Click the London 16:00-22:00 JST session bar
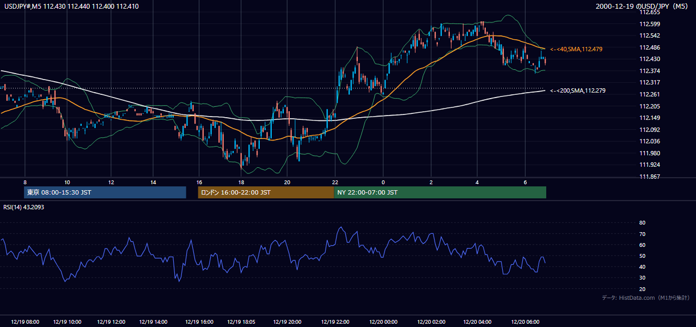 (x=266, y=192)
